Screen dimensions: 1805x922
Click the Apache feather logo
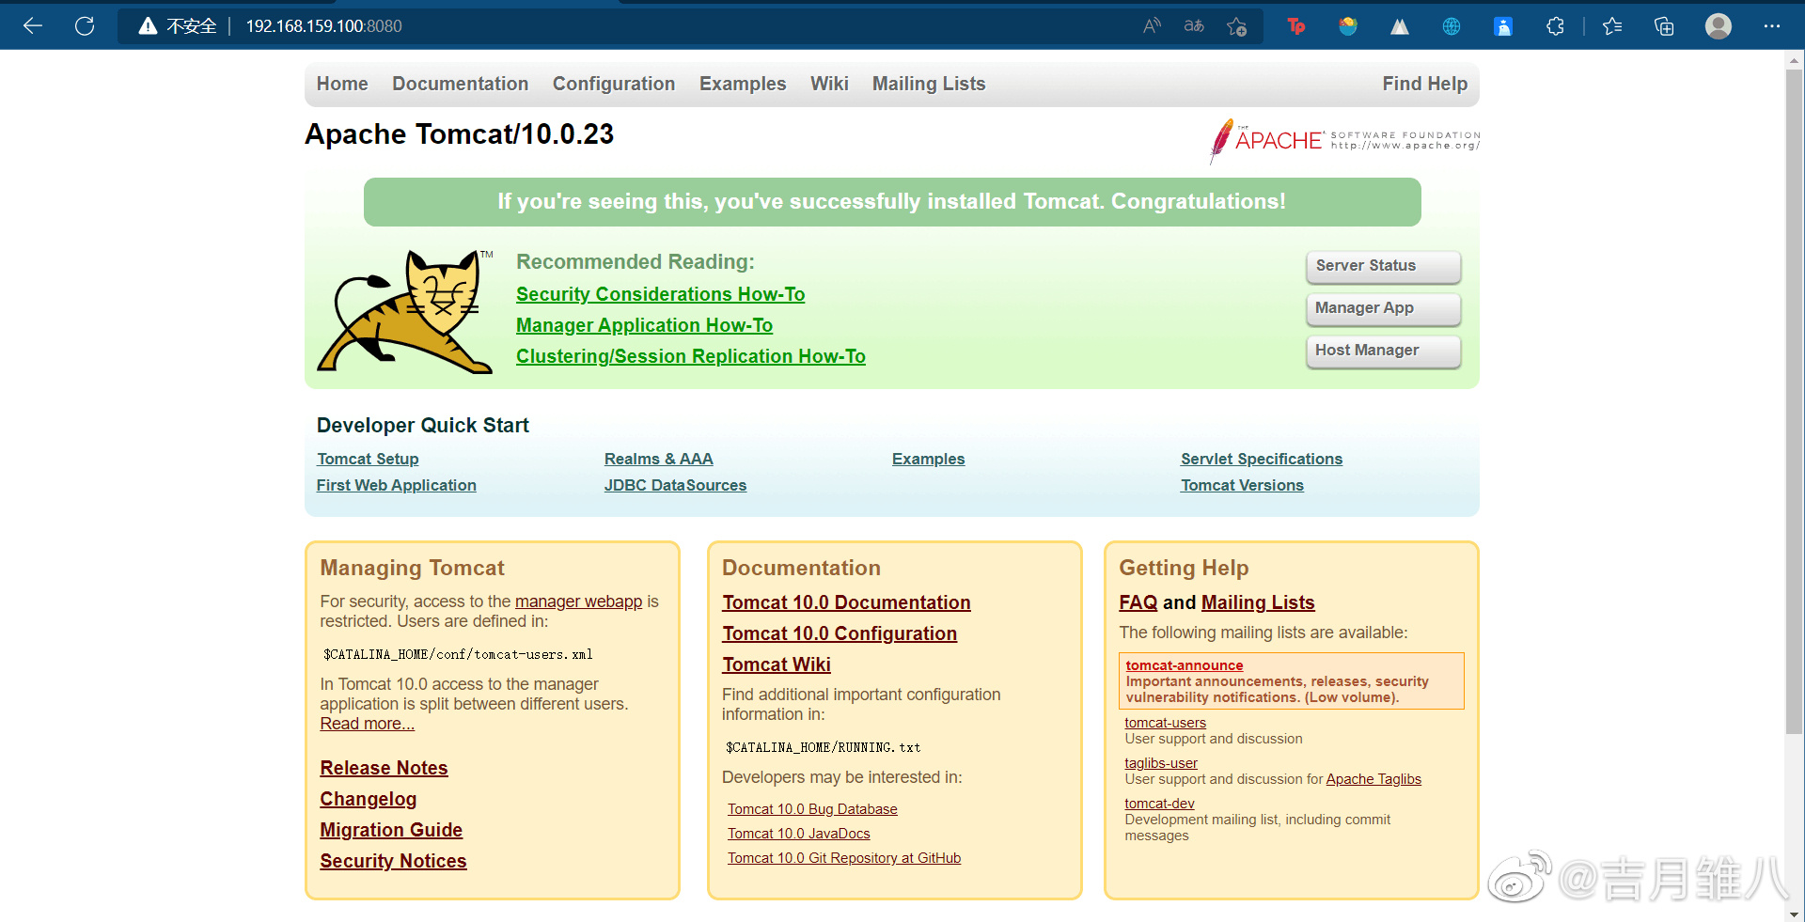click(x=1344, y=141)
